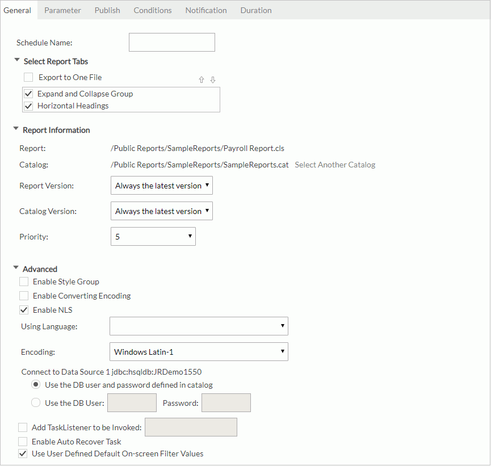Select Use the DB User option
This screenshot has height=466, width=491.
click(36, 402)
